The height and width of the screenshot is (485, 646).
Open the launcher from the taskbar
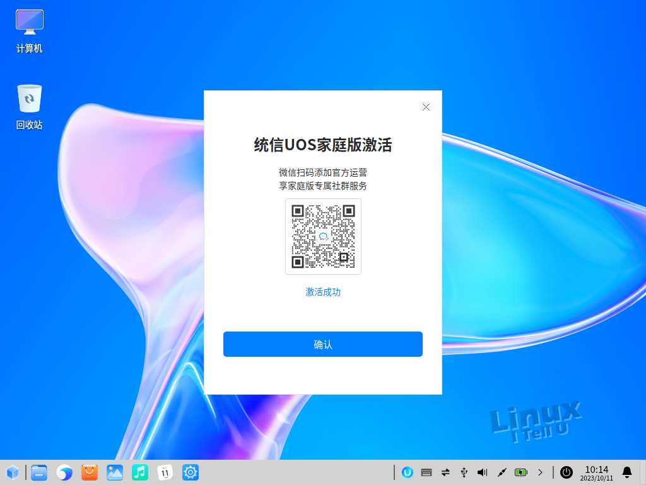point(13,472)
